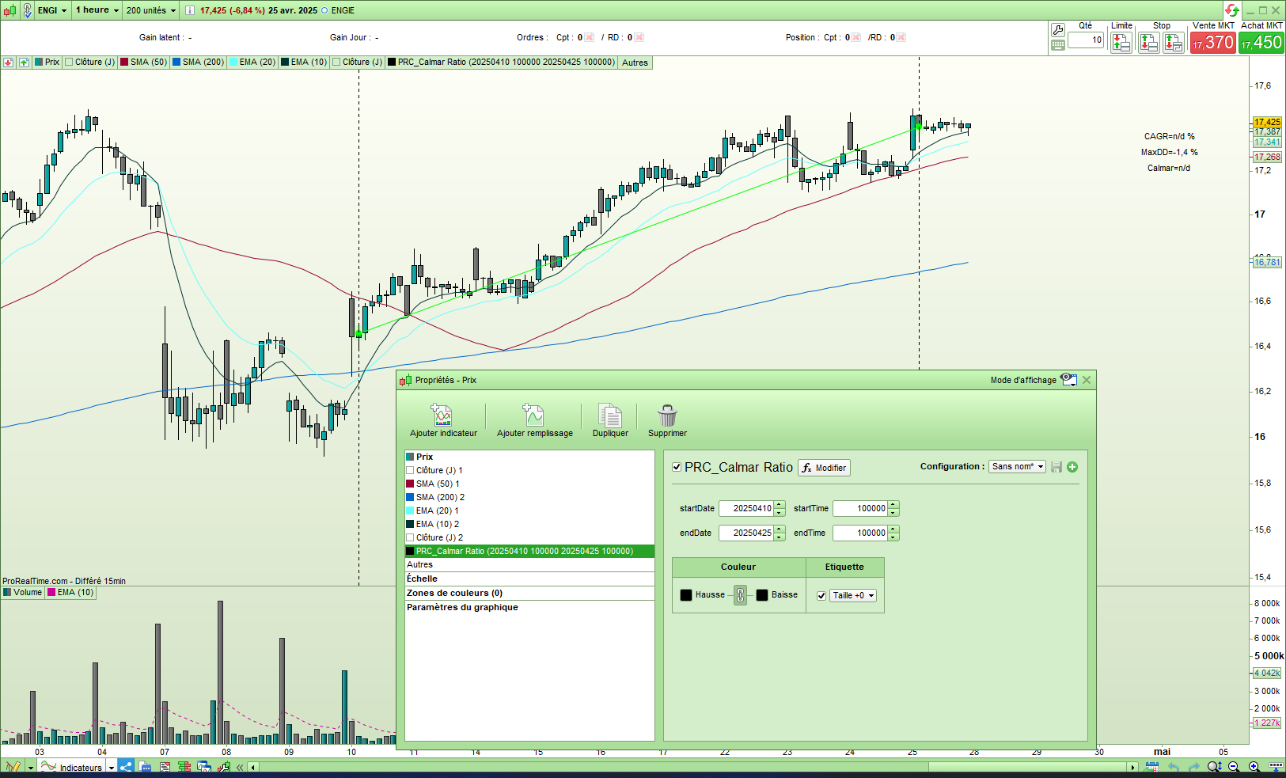
Task: Click the candlestick chart icon beside ENGI
Action: coord(9,10)
